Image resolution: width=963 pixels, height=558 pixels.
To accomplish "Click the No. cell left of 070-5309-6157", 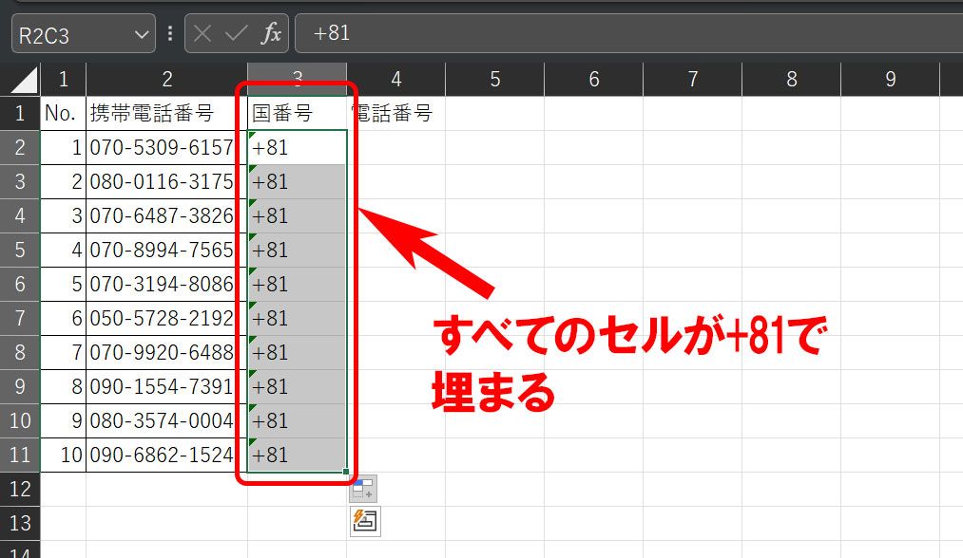I will pyautogui.click(x=64, y=147).
